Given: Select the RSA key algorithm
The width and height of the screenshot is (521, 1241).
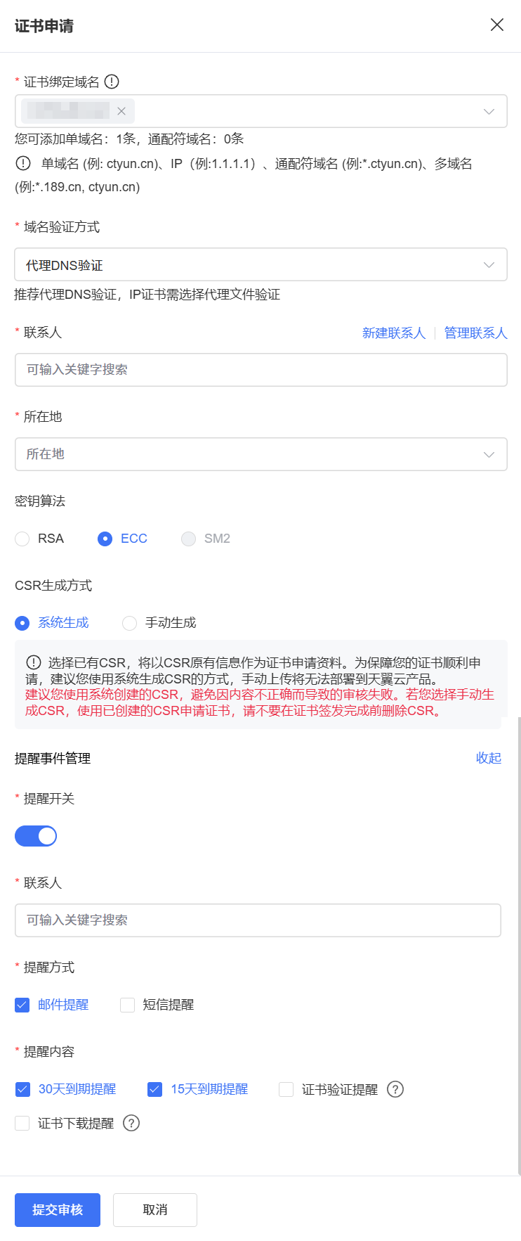Looking at the screenshot, I should pos(22,539).
